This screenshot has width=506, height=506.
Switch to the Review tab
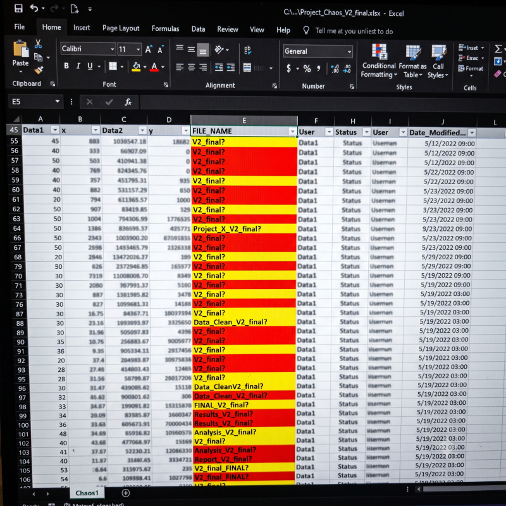click(228, 29)
